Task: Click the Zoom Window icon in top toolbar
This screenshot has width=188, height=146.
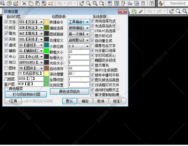Action: (x=95, y=3)
